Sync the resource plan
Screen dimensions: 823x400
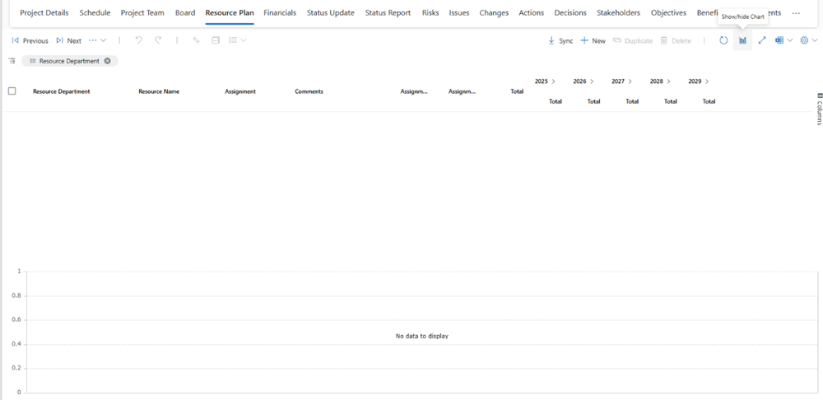point(560,40)
